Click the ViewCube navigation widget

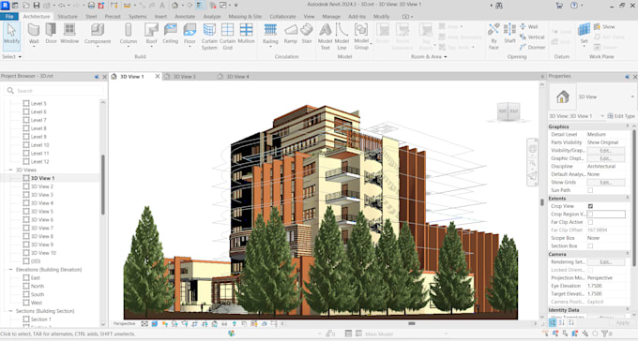[509, 111]
